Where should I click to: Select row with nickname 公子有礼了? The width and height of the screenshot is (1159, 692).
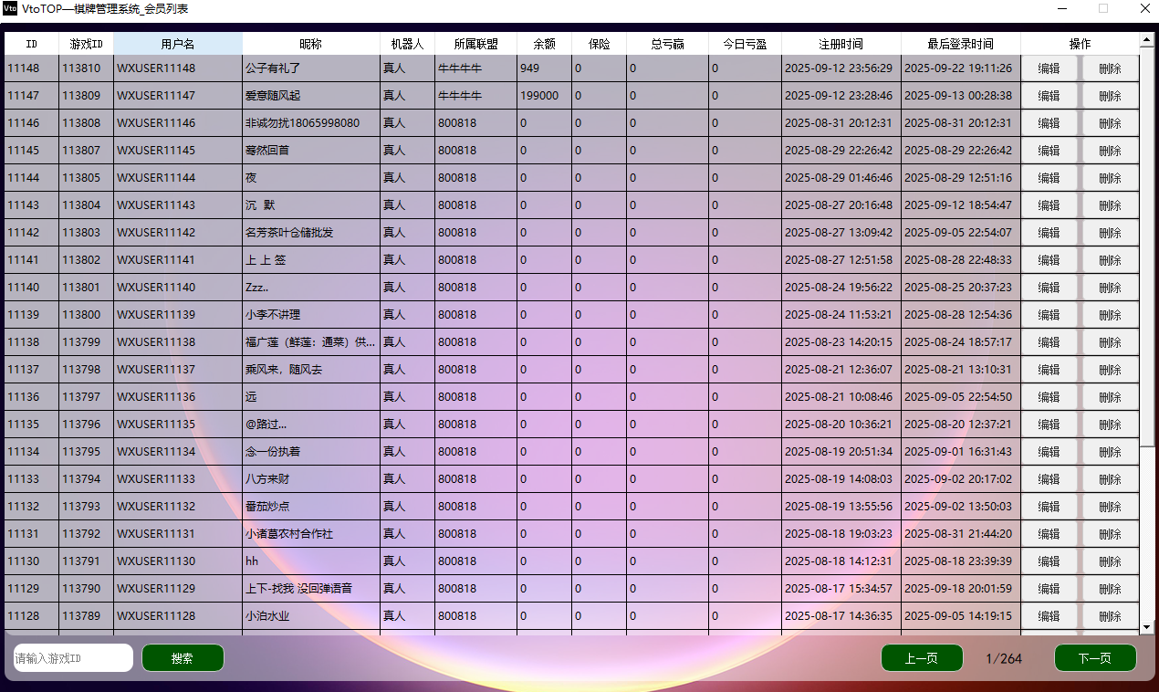[x=310, y=68]
